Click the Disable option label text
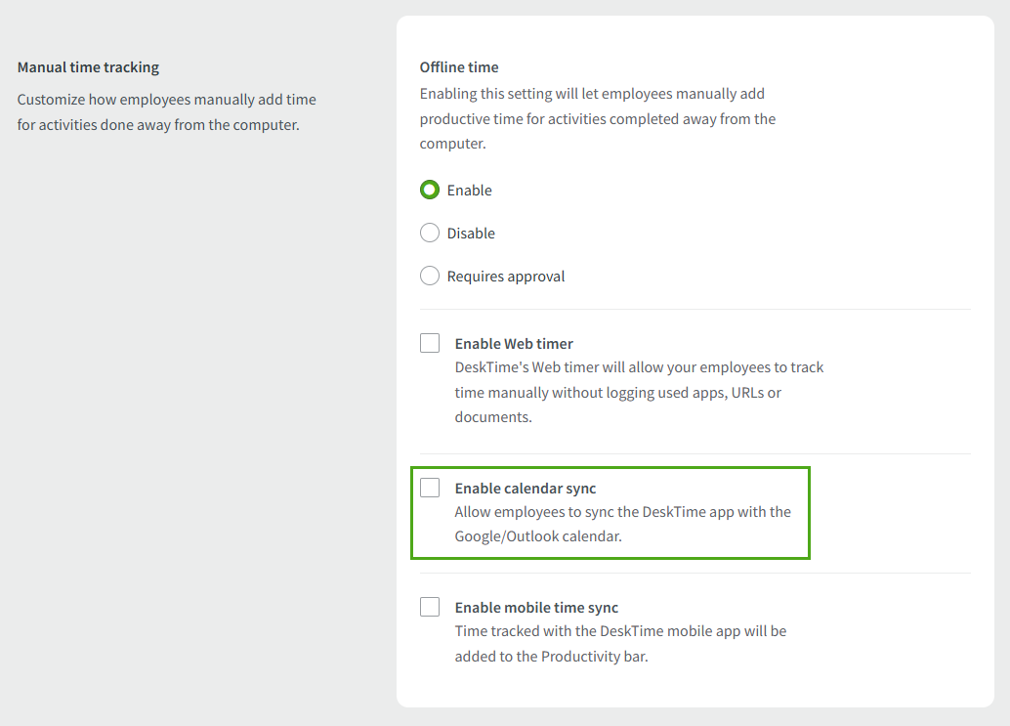Viewport: 1010px width, 726px height. tap(470, 233)
